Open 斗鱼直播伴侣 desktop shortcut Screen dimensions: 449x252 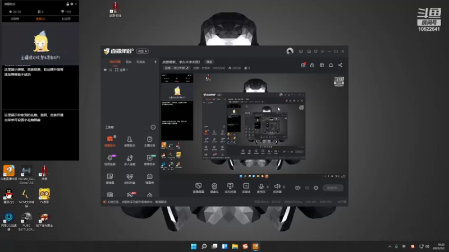coord(9,173)
